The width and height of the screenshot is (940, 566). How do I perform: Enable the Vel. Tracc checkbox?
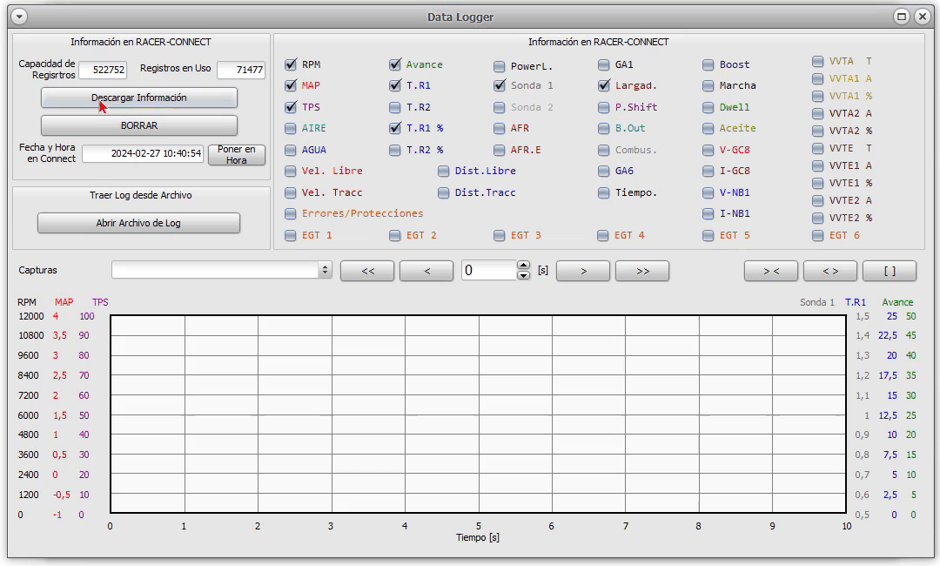(x=291, y=192)
